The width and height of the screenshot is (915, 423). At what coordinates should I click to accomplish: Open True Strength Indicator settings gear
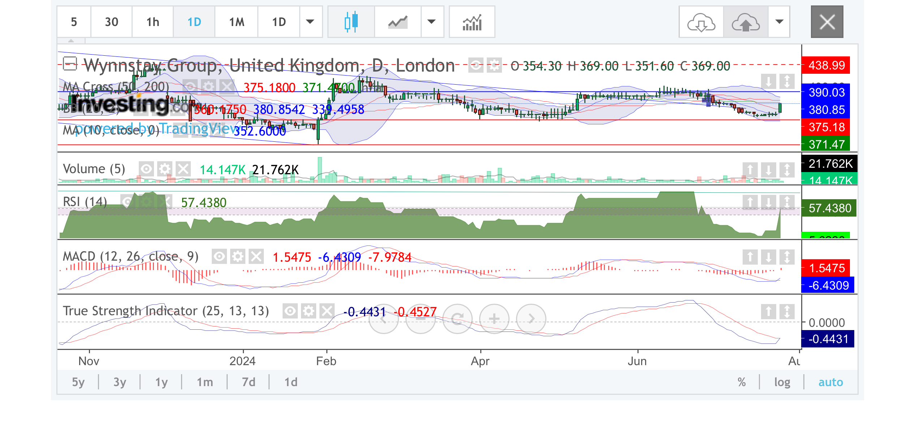pos(309,311)
